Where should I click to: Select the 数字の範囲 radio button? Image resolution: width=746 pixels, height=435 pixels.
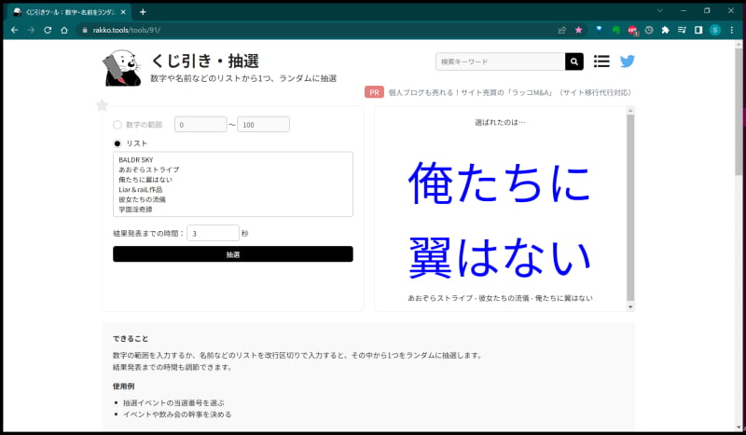(x=117, y=125)
